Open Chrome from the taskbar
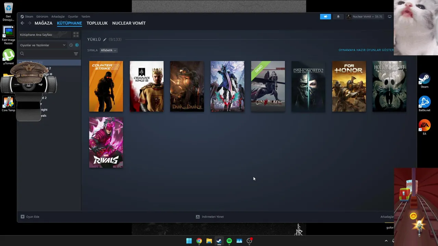 click(199, 241)
